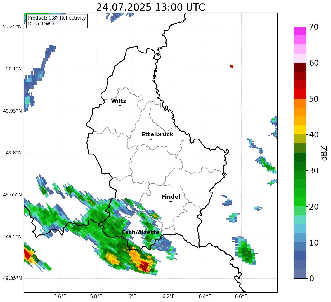Click the dBZ colorbar axis label
The image size is (331, 302).
point(325,153)
